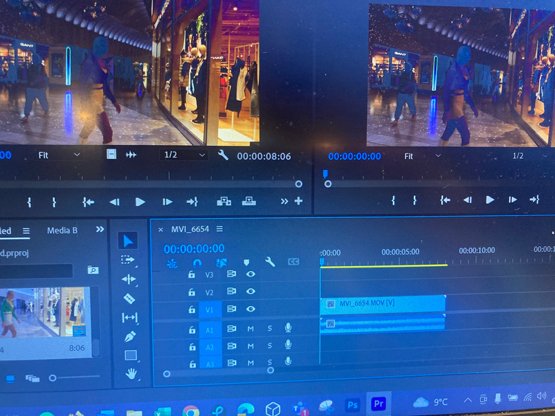This screenshot has width=555, height=416.
Task: Toggle lock on track V2
Action: (192, 292)
